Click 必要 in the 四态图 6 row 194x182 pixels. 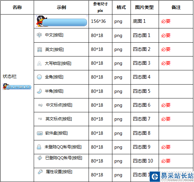[166, 105]
